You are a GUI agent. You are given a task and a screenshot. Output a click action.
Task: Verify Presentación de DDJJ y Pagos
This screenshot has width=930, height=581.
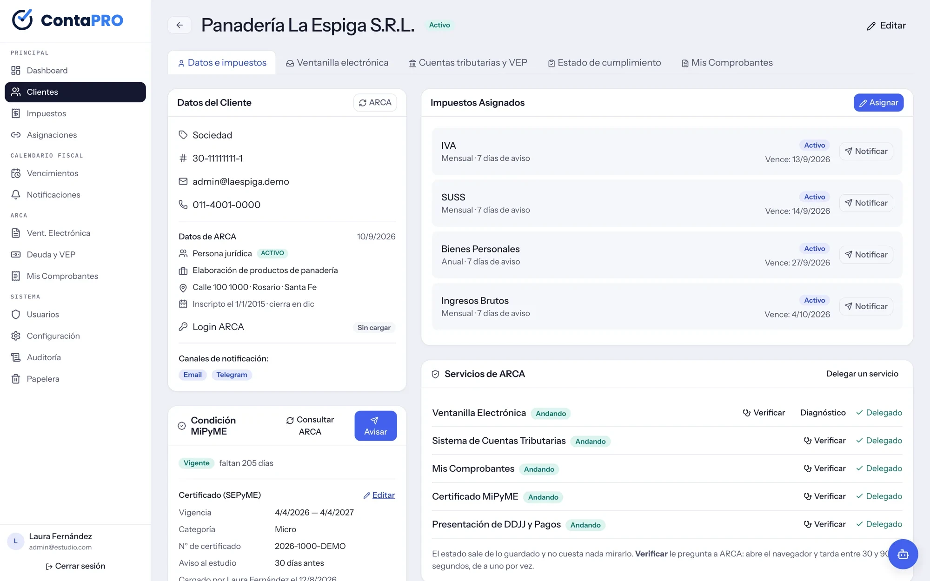coord(824,524)
